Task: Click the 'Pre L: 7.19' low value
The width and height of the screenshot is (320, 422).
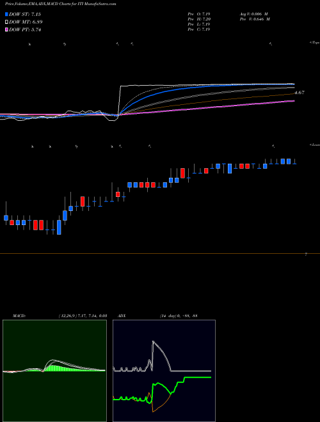Action: (x=199, y=24)
